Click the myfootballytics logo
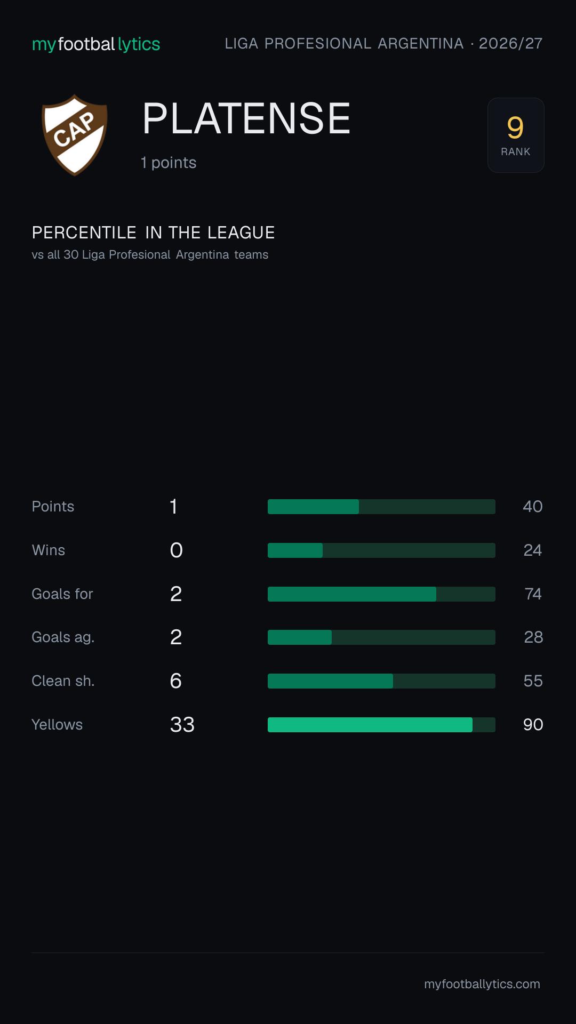The width and height of the screenshot is (576, 1024). click(x=96, y=44)
